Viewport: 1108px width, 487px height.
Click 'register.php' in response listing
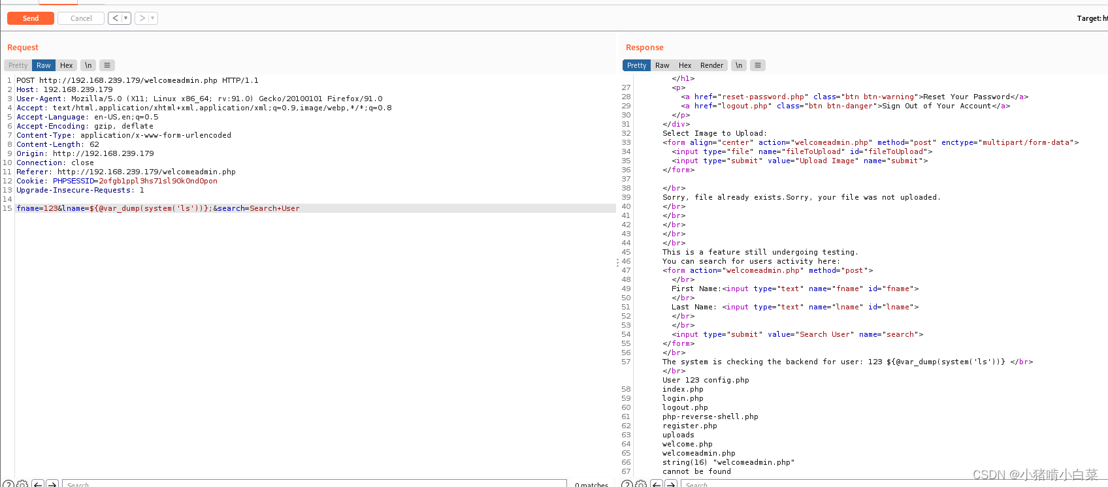click(689, 426)
